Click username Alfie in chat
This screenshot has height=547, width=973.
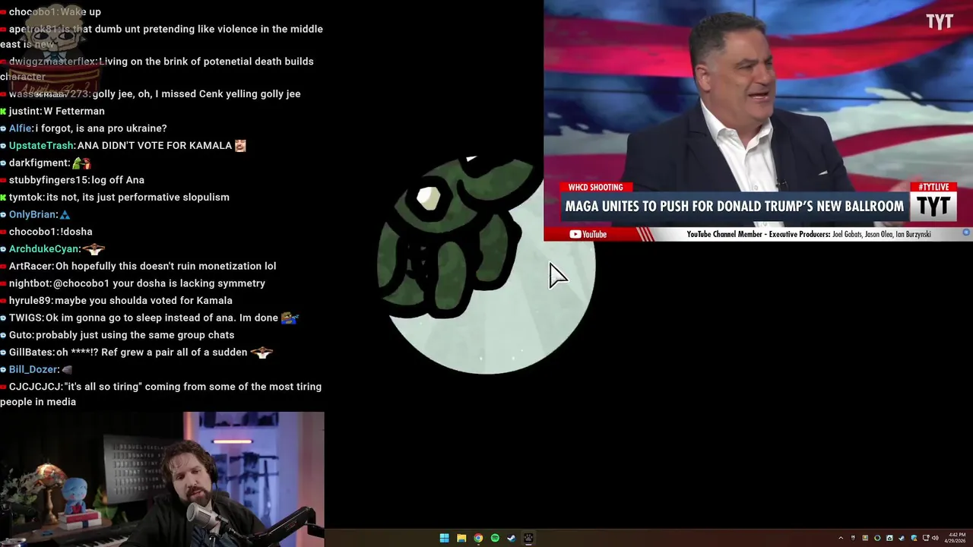(21, 128)
